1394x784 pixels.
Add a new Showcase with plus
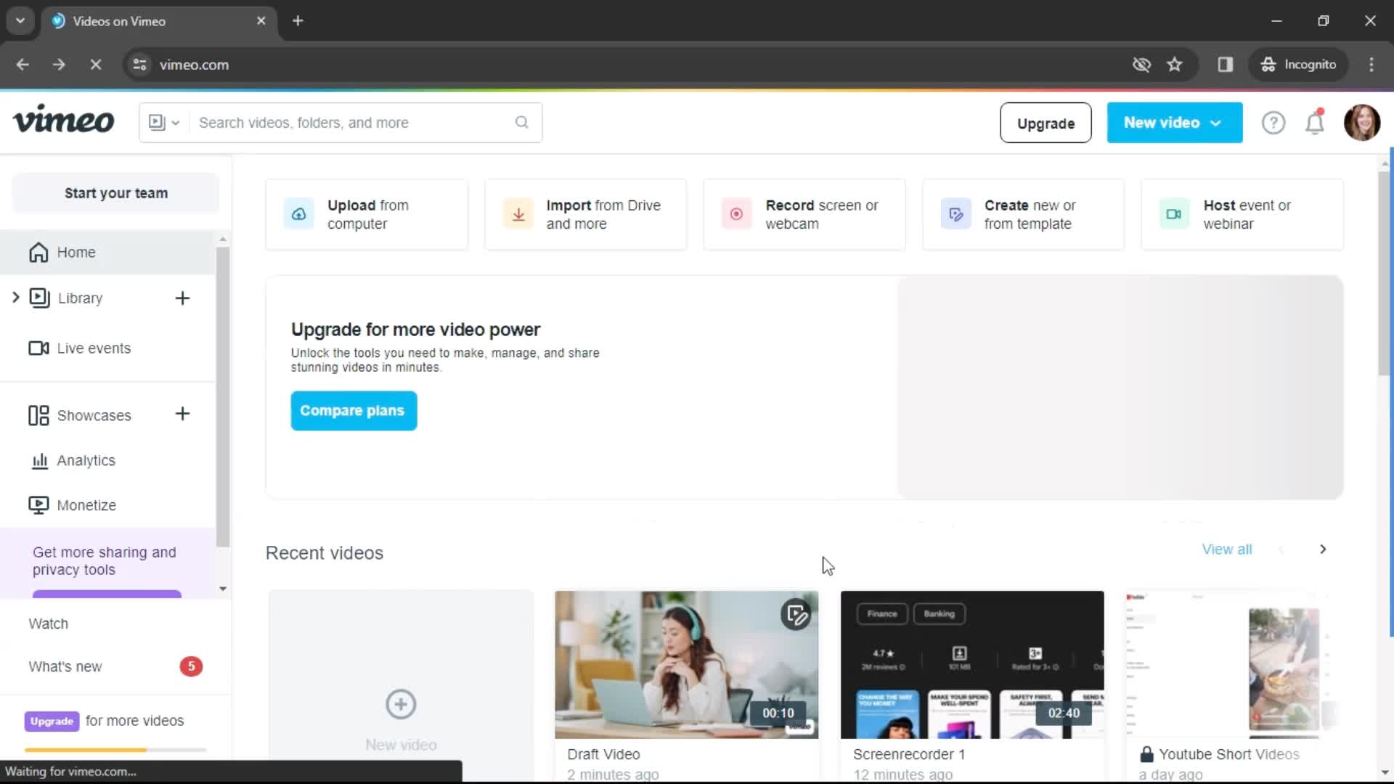tap(182, 414)
